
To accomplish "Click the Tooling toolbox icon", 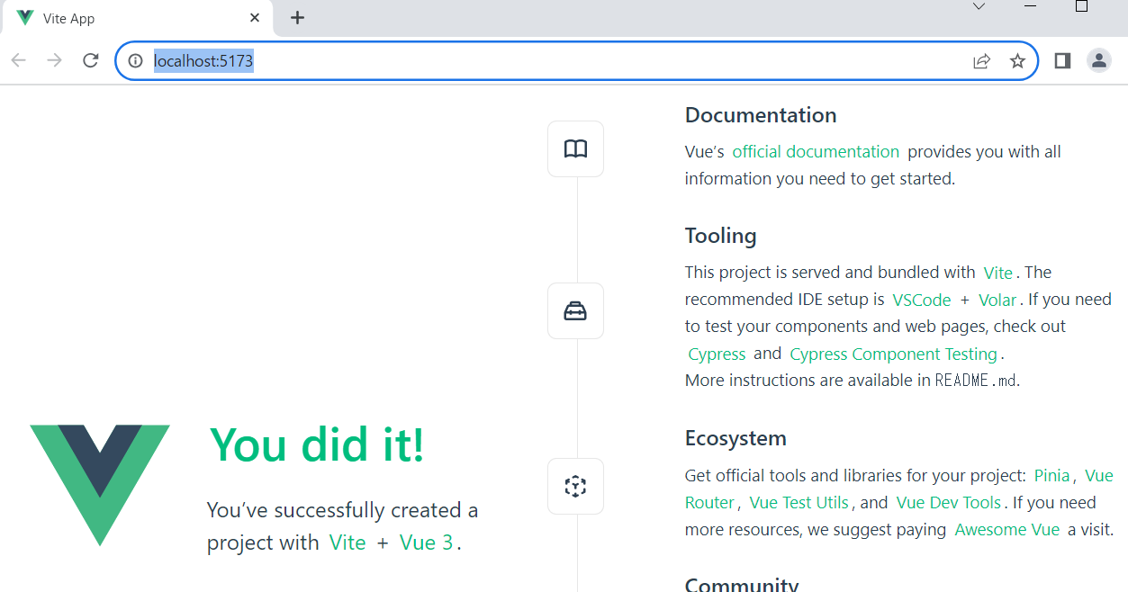I will tap(575, 310).
